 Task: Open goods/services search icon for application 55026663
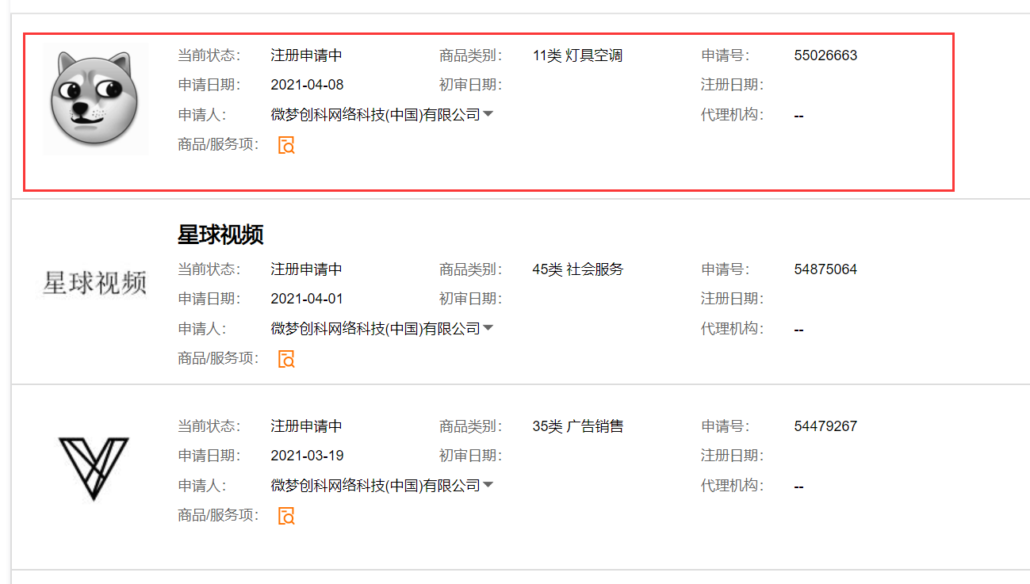[286, 145]
